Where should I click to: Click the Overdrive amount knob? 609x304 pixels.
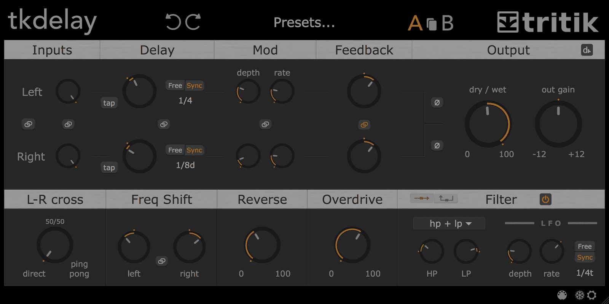pyautogui.click(x=352, y=245)
